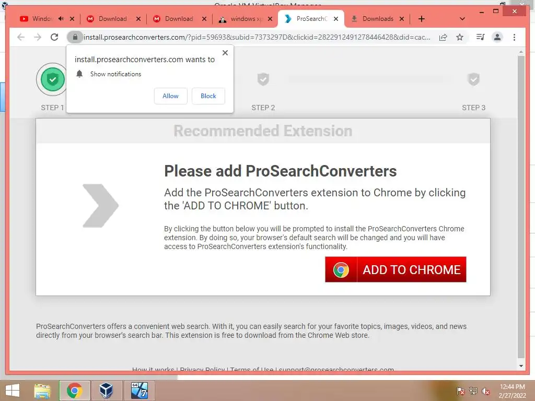This screenshot has height=401, width=535.
Task: Click 'Please add ProSearchConverters' heading
Action: tap(281, 171)
